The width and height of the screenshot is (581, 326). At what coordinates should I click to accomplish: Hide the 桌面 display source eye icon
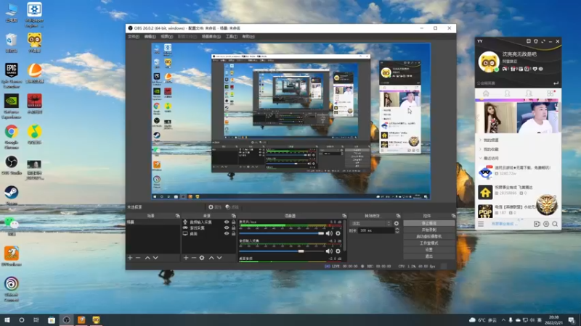click(x=227, y=233)
